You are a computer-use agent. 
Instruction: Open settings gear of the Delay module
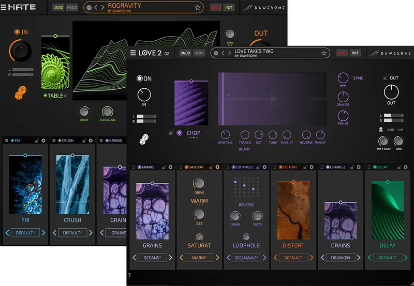tap(406, 167)
